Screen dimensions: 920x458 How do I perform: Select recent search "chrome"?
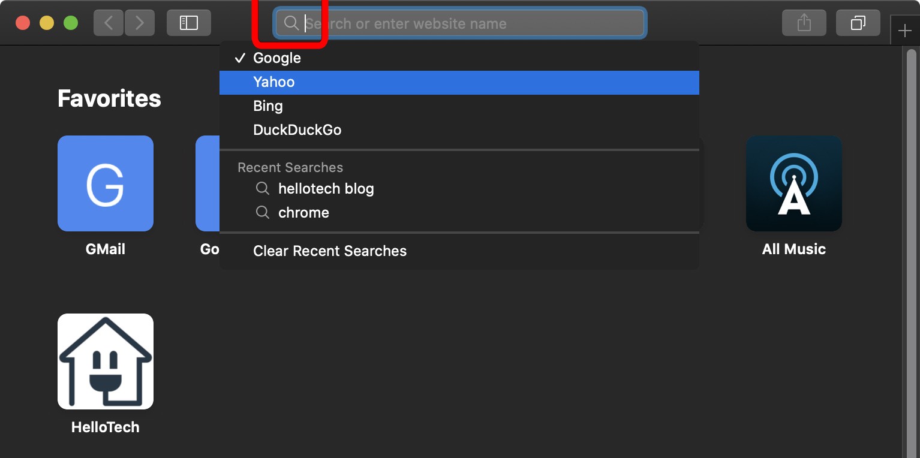tap(303, 213)
